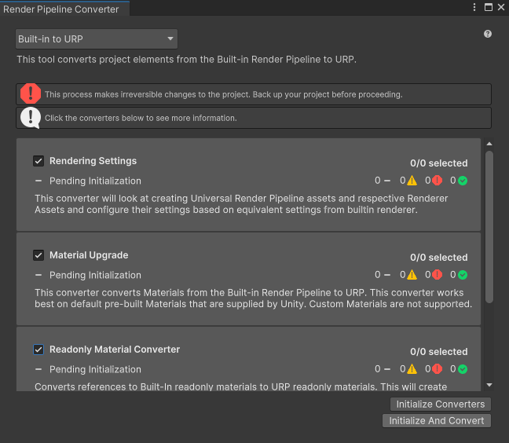Click the 'This tool converts project elements' description

point(187,60)
